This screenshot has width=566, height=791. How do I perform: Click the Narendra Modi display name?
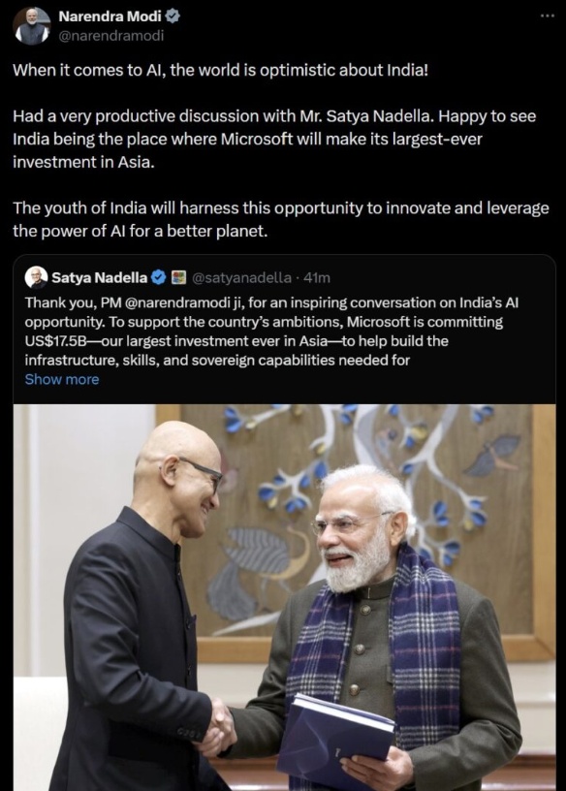(x=110, y=16)
